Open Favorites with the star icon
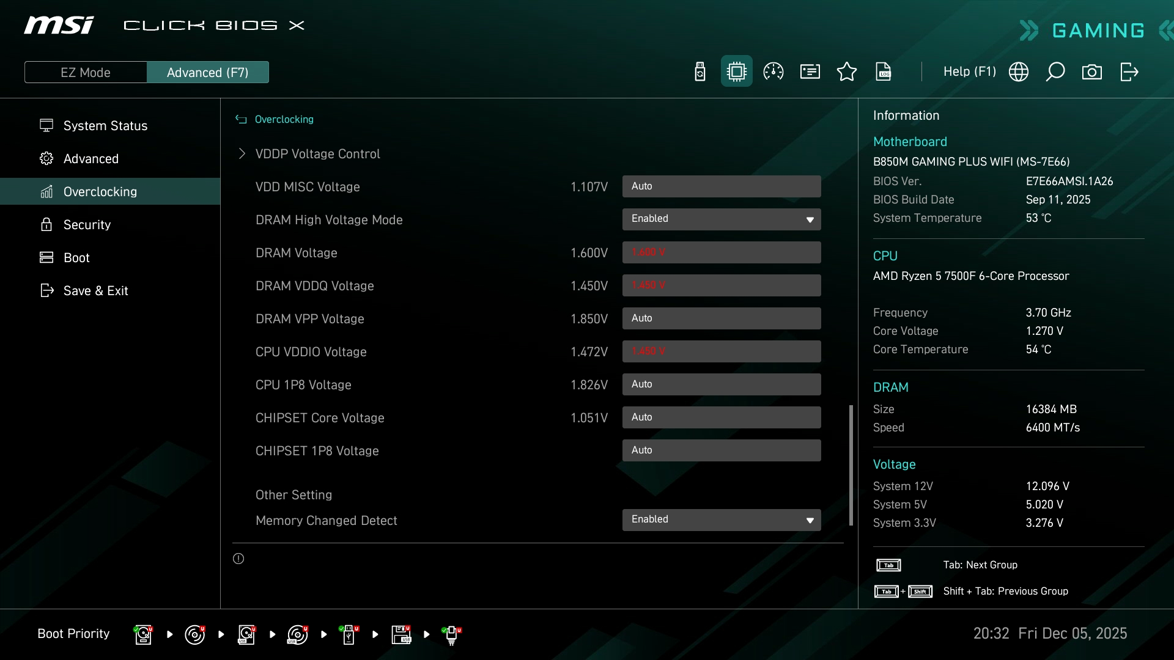The width and height of the screenshot is (1174, 660). point(847,71)
